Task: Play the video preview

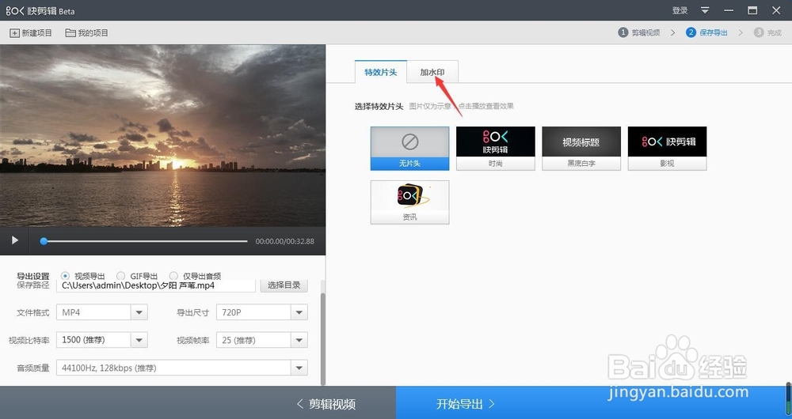Action: coord(14,240)
